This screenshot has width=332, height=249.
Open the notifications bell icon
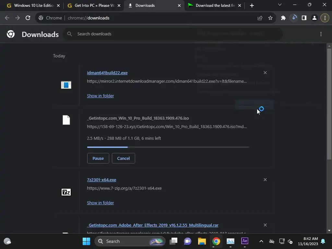pos(323,241)
